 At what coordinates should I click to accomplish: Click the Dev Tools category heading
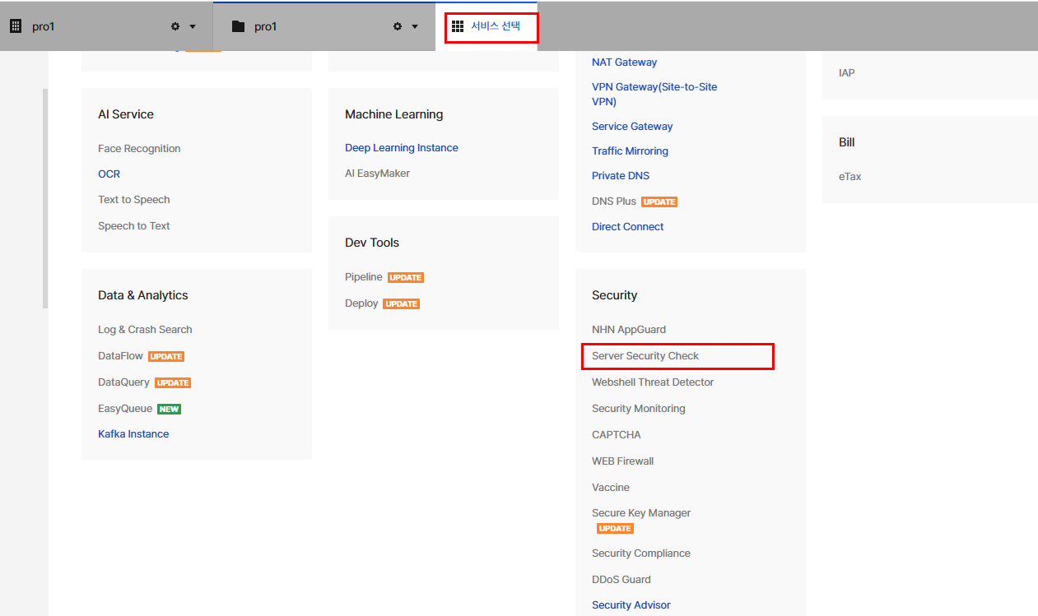(372, 243)
